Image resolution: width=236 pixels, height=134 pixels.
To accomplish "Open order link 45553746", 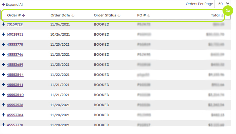I will click(x=15, y=55).
